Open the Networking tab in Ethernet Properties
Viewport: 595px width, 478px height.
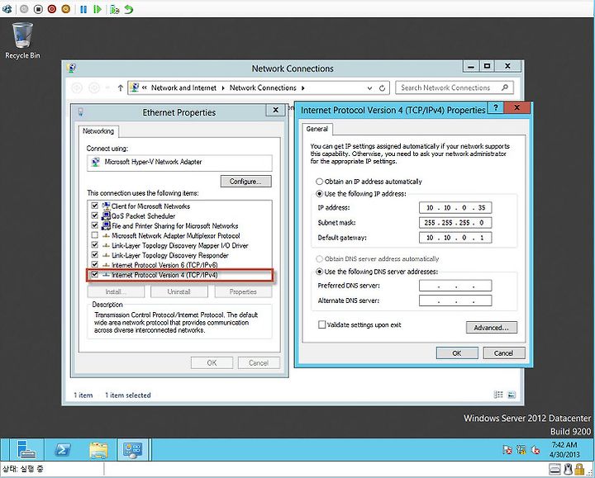pyautogui.click(x=98, y=131)
